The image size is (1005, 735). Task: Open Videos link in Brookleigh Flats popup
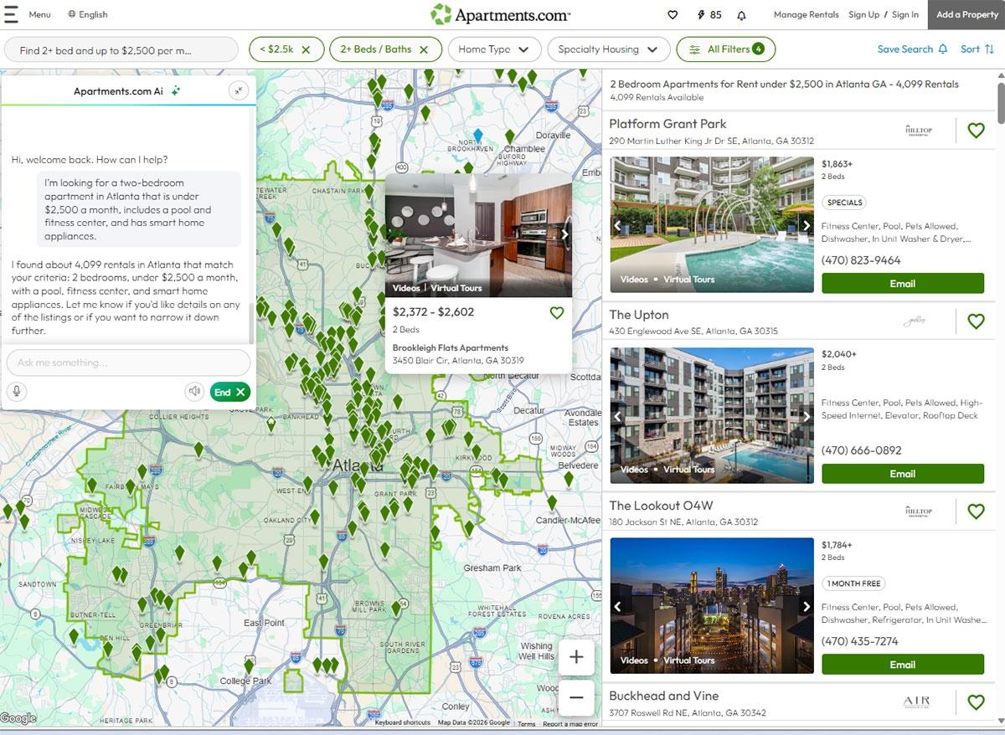(406, 288)
